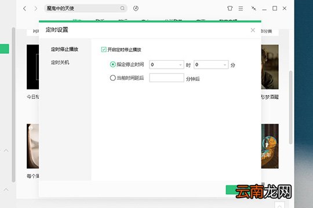Open the skin (shirt) icon
313x208 pixels.
(x=230, y=8)
